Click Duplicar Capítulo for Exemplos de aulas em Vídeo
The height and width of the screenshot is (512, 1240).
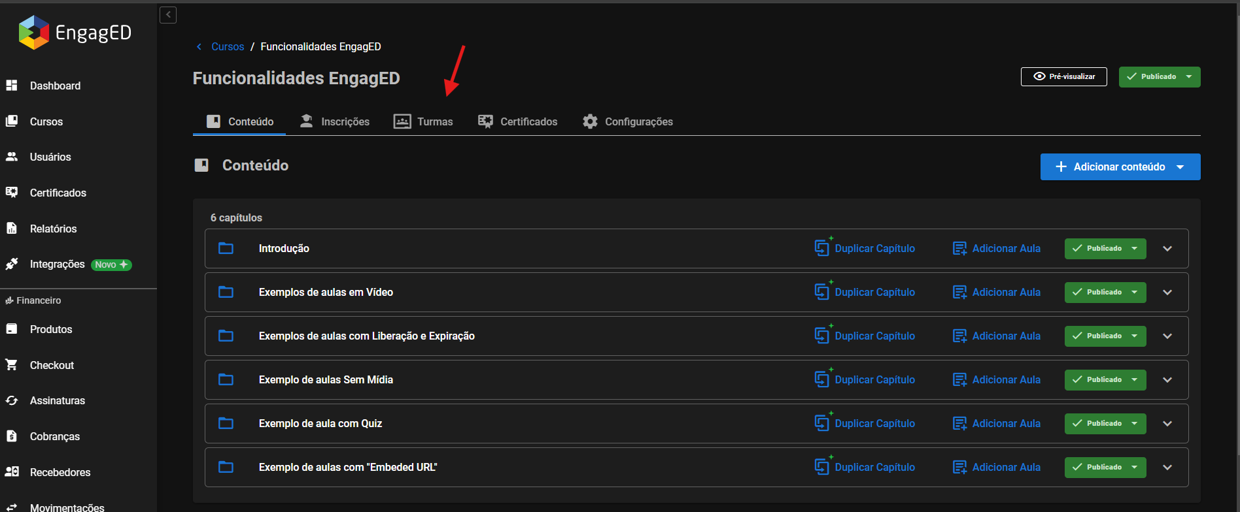point(865,292)
